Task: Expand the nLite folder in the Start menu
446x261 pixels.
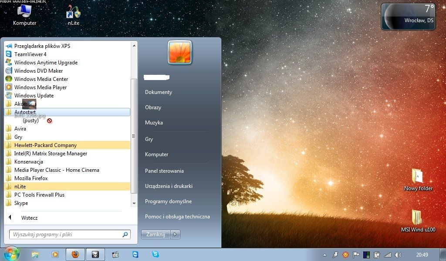Action: 68,186
